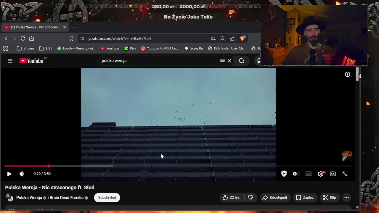This screenshot has height=213, width=379.
Task: Toggle subtitles in the player
Action: click(309, 174)
